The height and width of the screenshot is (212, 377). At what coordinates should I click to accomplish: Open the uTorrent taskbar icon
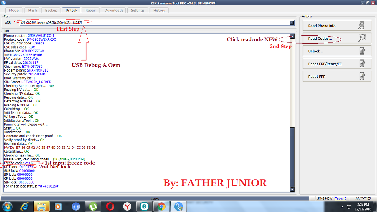click(x=93, y=207)
